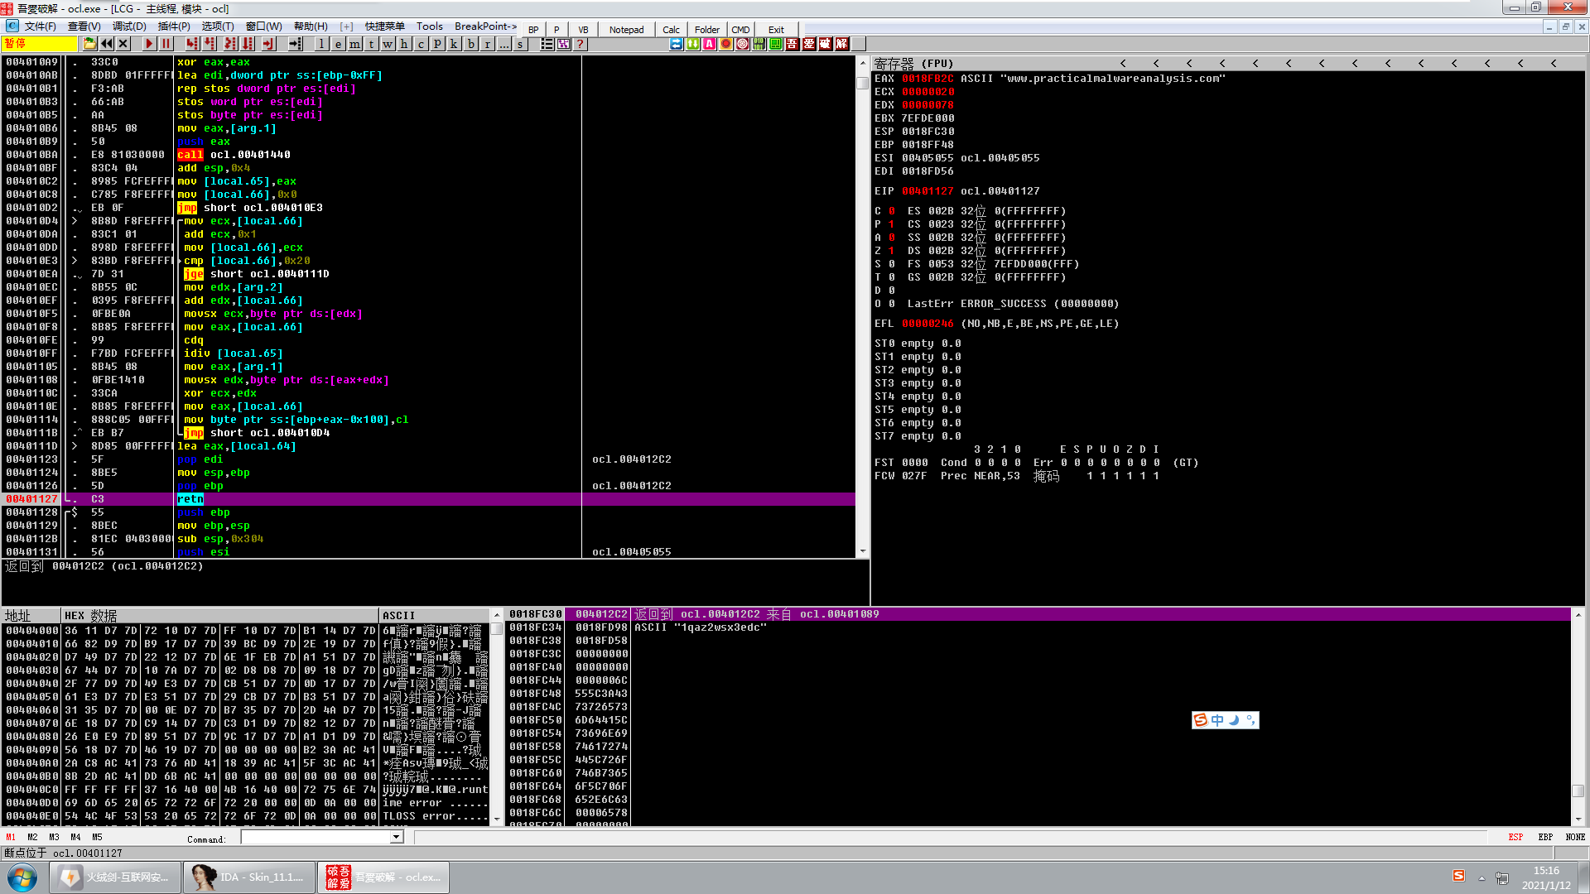Open the 插件(P) plugins menu
Image resolution: width=1590 pixels, height=894 pixels.
174,26
